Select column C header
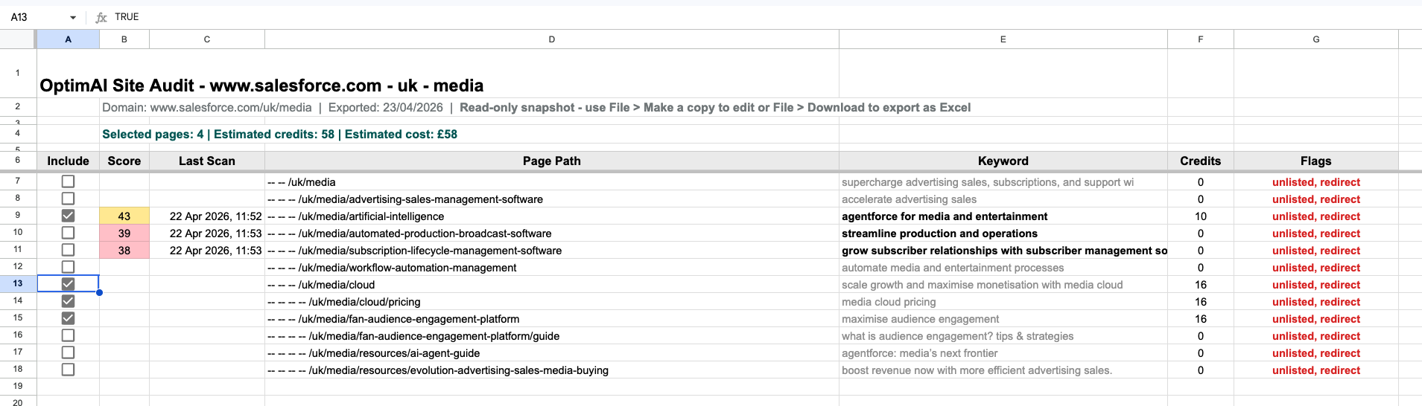Viewport: 1422px width, 406px height. 207,39
